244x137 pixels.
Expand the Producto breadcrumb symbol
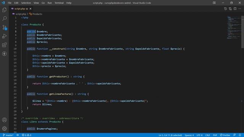tap(36, 14)
